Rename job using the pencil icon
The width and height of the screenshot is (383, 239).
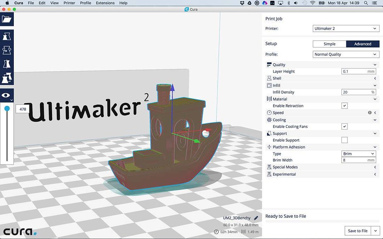coord(256,218)
